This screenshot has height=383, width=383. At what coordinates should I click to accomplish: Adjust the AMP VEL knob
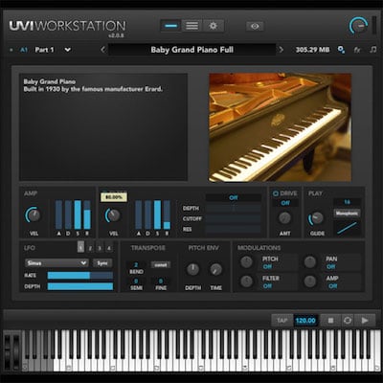coord(34,215)
